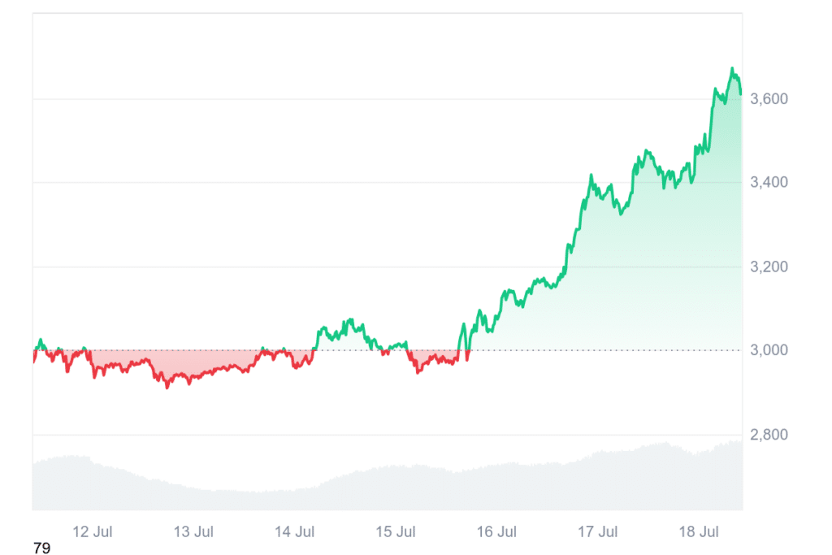Click the 13 Jul date label
The image size is (832, 555).
point(193,532)
